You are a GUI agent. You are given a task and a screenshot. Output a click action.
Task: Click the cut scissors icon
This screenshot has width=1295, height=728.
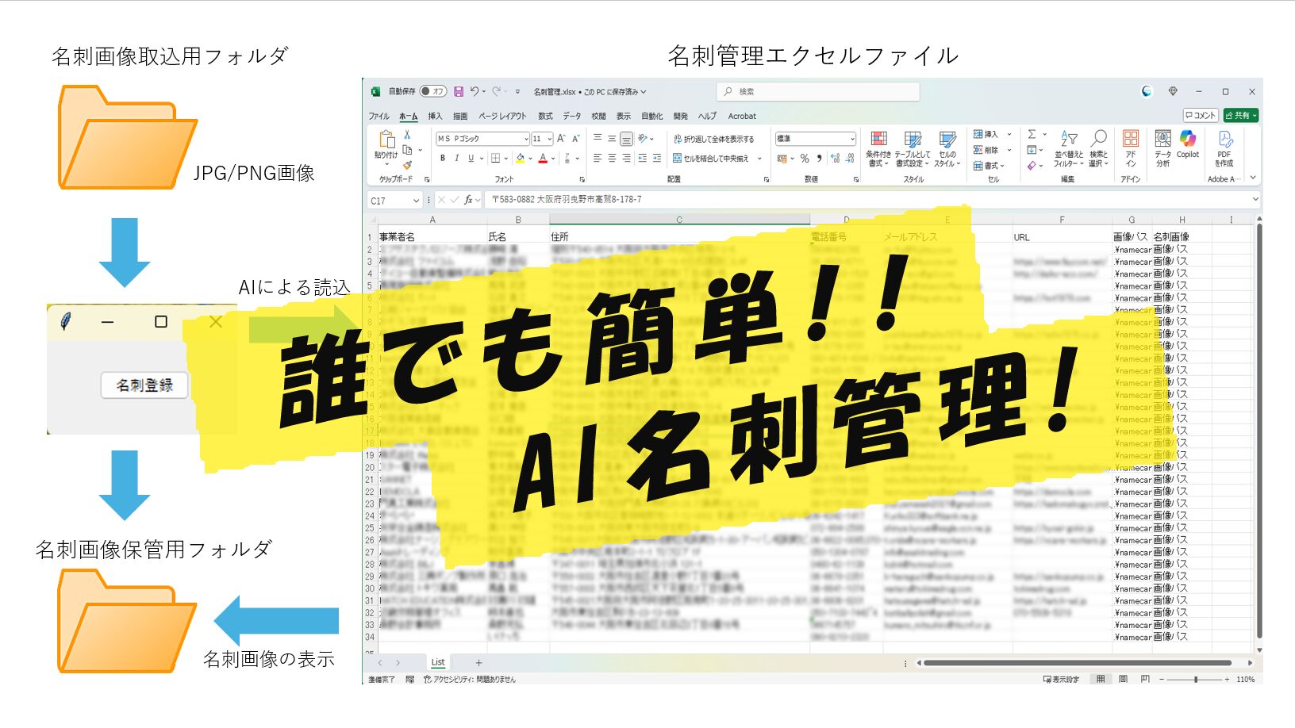click(x=407, y=135)
